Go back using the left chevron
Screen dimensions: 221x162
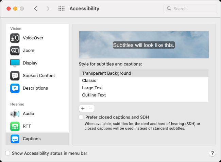[35, 9]
